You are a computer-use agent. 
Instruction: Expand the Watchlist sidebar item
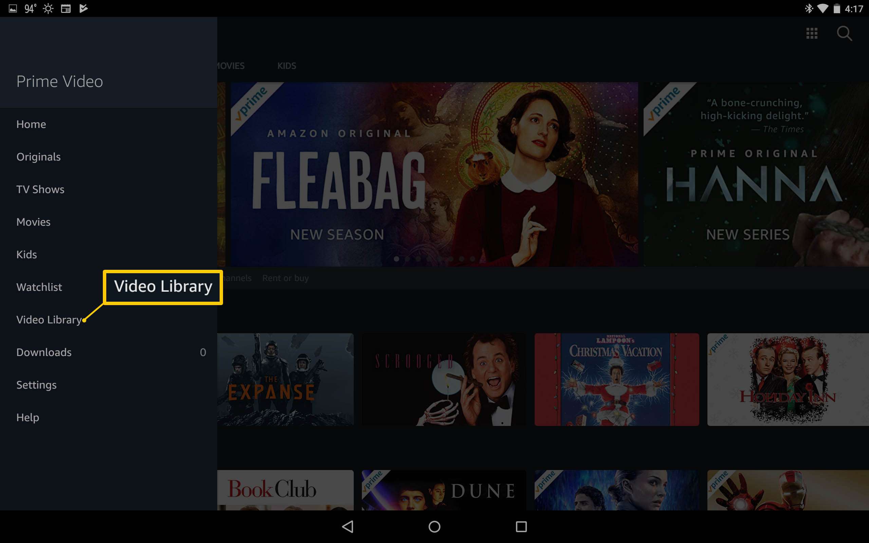[39, 286]
